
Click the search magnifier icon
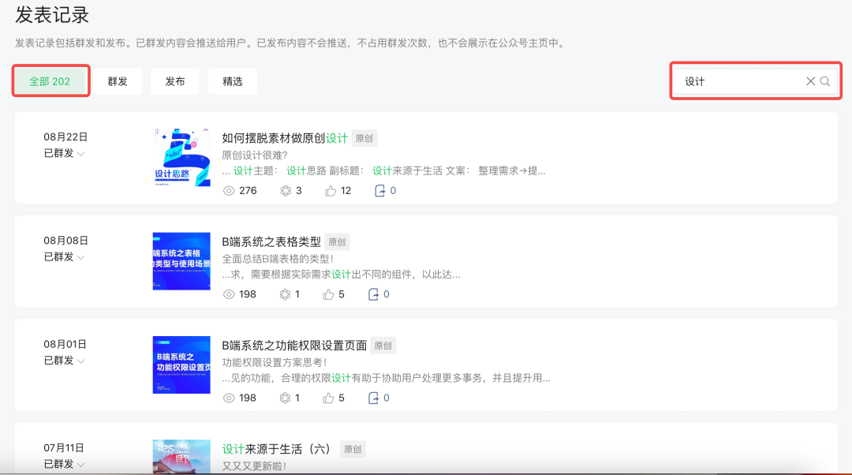pyautogui.click(x=825, y=81)
